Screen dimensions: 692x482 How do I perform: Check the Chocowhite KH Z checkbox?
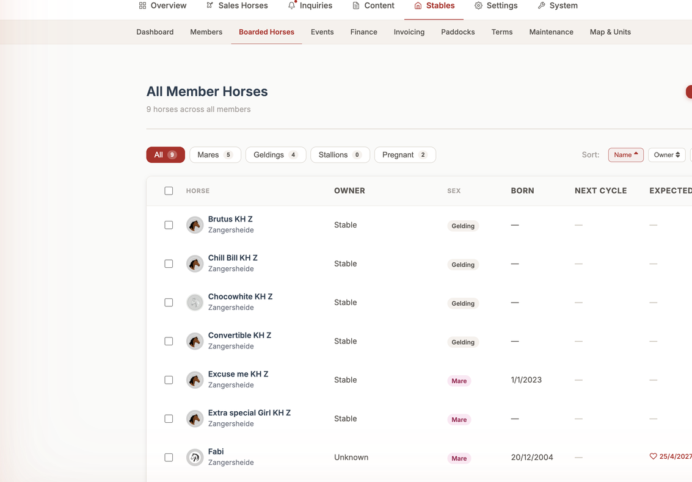point(169,303)
